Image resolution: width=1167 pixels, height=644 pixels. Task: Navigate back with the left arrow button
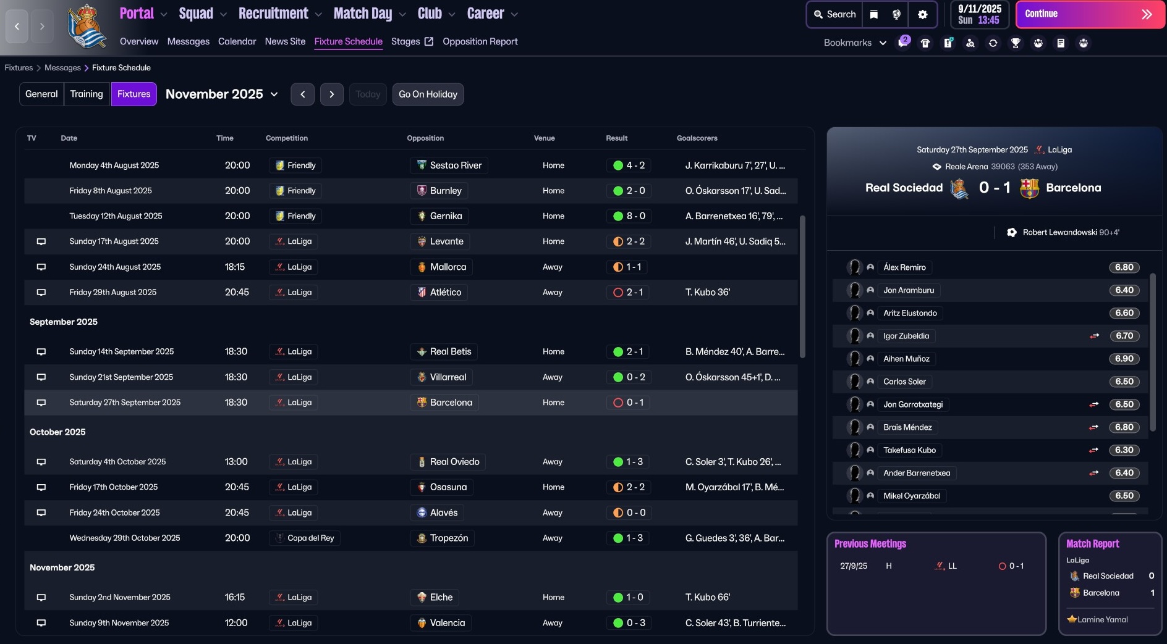pyautogui.click(x=17, y=26)
